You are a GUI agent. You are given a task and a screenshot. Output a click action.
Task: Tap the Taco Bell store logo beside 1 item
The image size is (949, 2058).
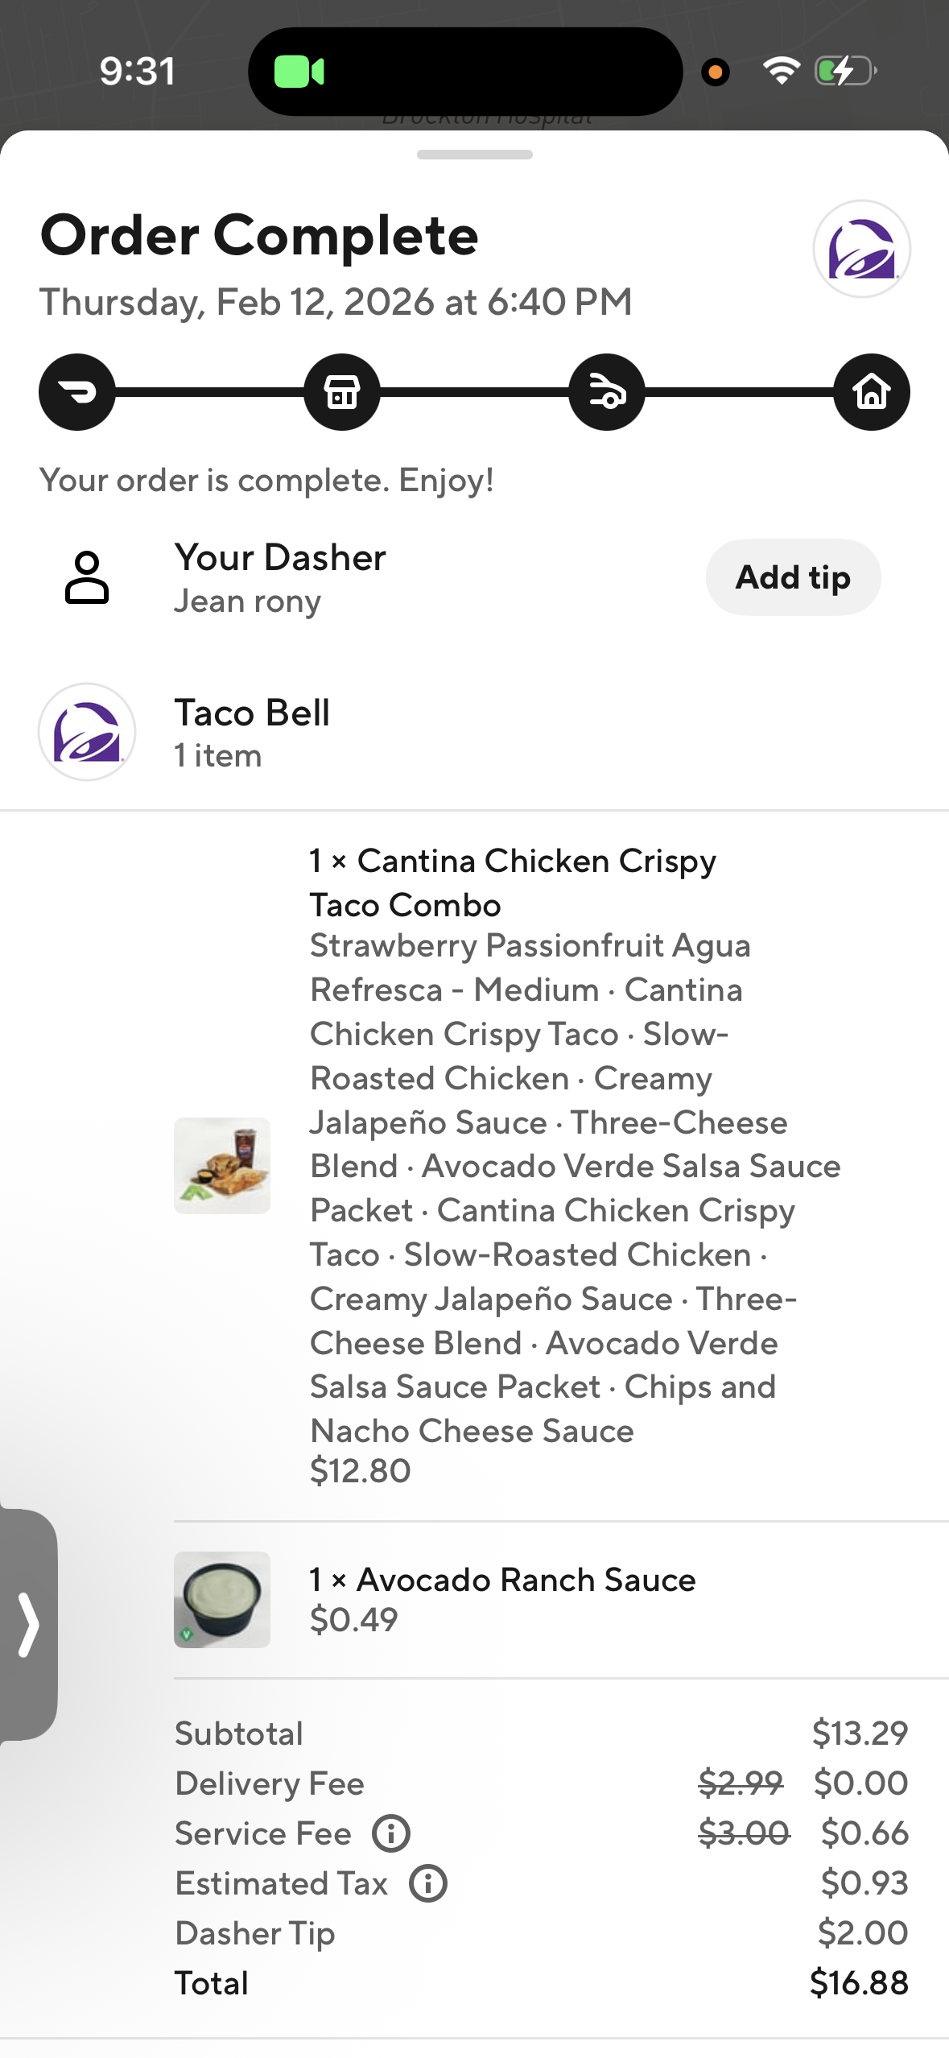pos(87,732)
